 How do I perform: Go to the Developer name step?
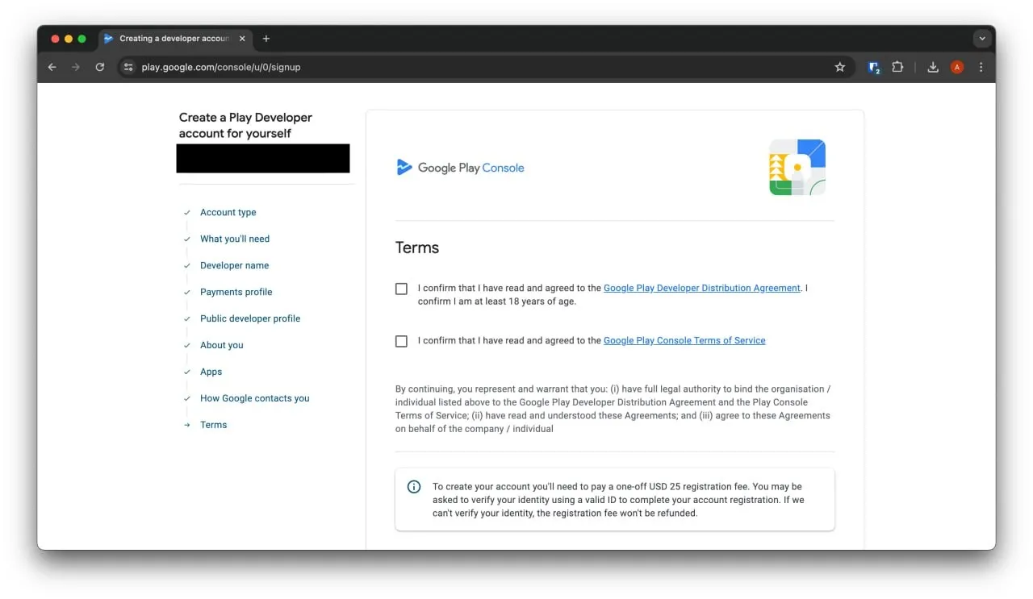click(235, 266)
